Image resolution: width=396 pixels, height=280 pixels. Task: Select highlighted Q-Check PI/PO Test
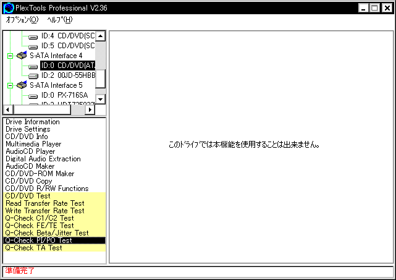click(54, 240)
